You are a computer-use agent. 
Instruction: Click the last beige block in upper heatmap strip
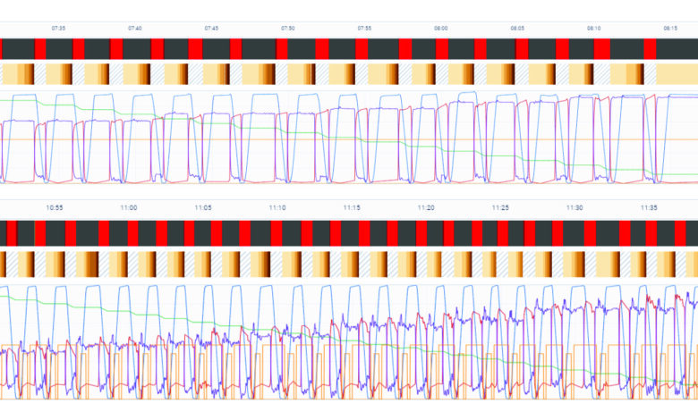677,74
